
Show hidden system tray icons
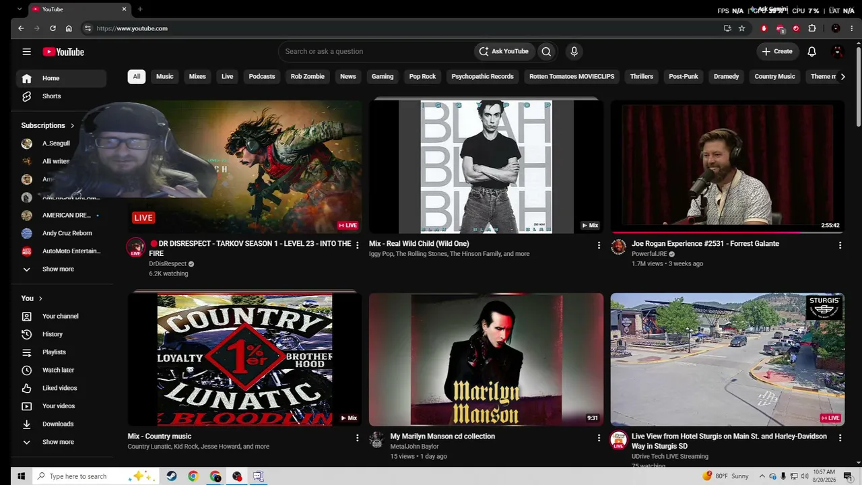[762, 476]
